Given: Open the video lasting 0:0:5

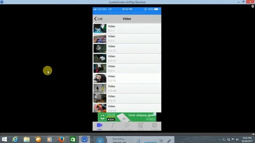Looking at the screenshot, I should [127, 68].
